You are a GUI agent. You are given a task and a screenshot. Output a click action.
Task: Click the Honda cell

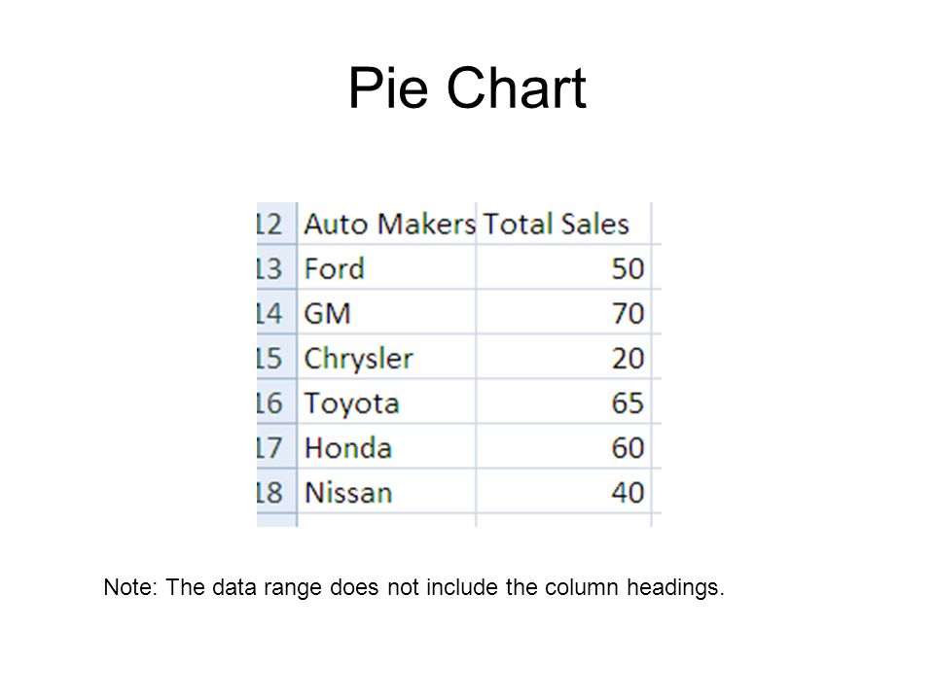pos(386,447)
